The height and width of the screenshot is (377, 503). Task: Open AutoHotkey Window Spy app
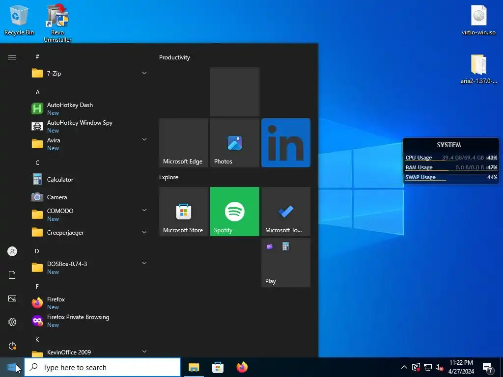89,126
